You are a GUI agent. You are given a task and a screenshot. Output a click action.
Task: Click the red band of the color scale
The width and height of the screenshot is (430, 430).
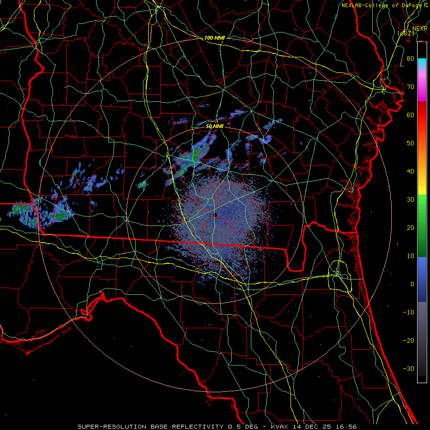point(422,115)
